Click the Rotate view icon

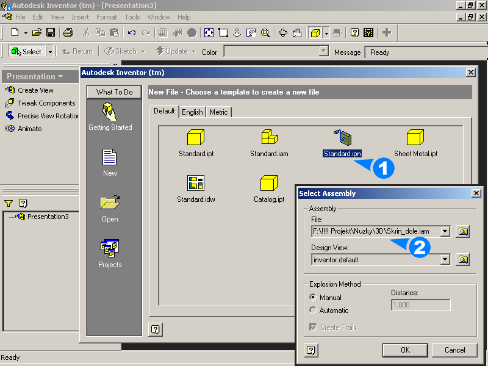tap(283, 32)
